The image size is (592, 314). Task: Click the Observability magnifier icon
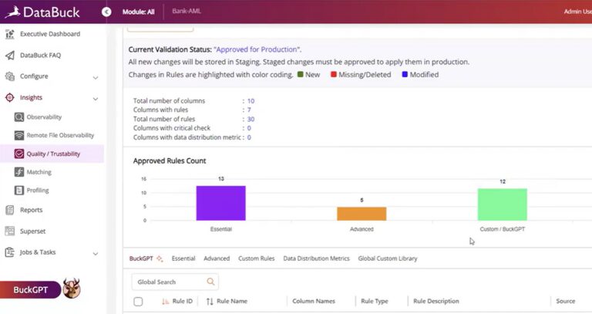point(18,117)
